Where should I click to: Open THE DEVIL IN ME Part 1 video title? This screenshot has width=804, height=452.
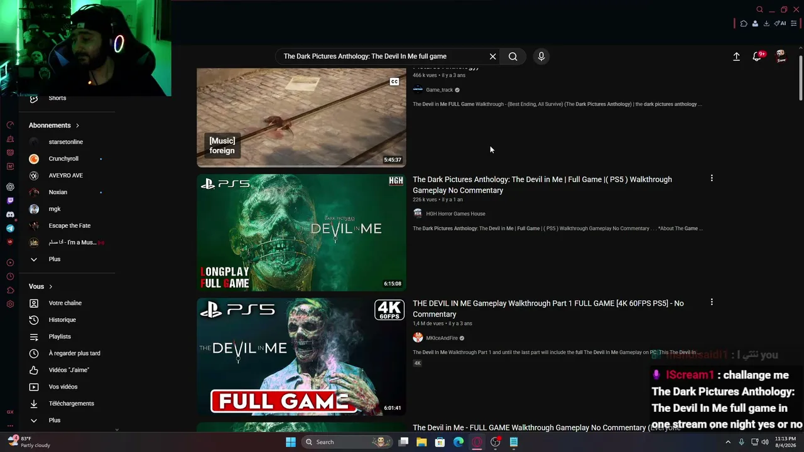point(548,309)
